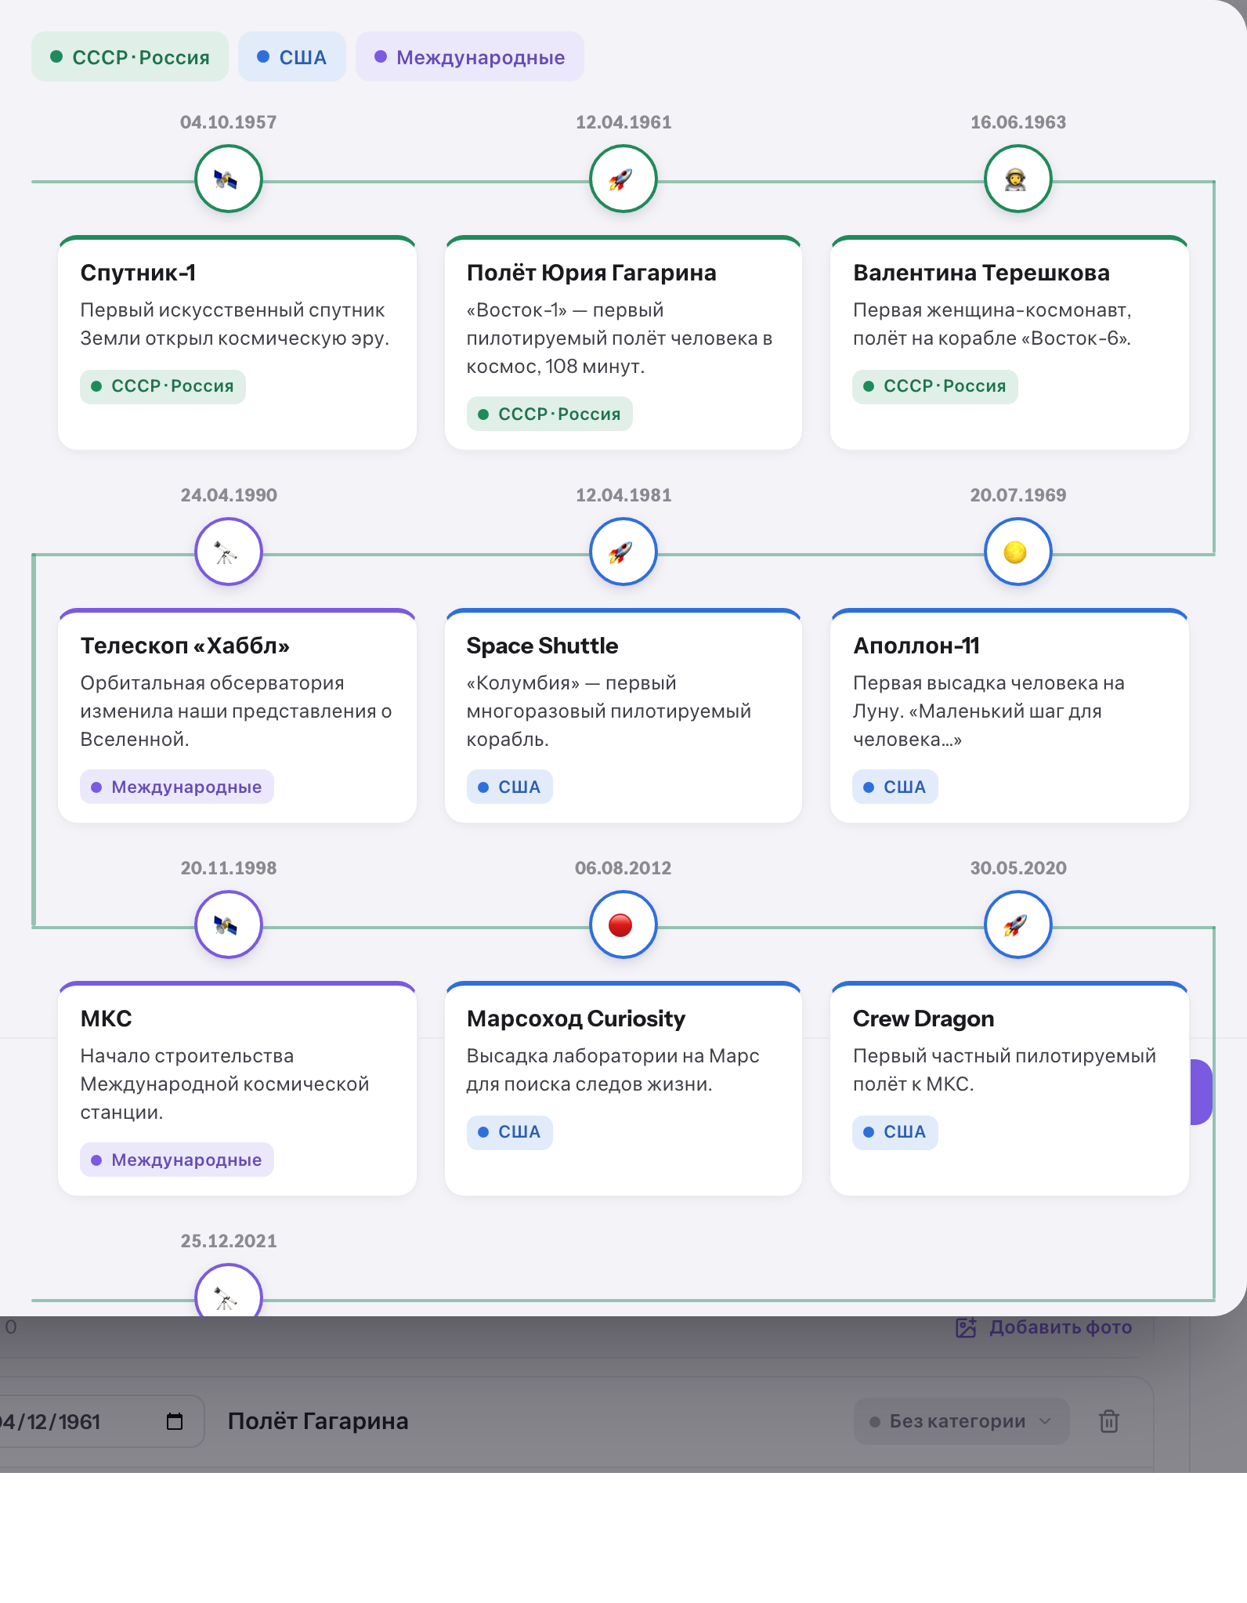Open the Аполлон-11 card title
1247x1603 pixels.
(916, 646)
